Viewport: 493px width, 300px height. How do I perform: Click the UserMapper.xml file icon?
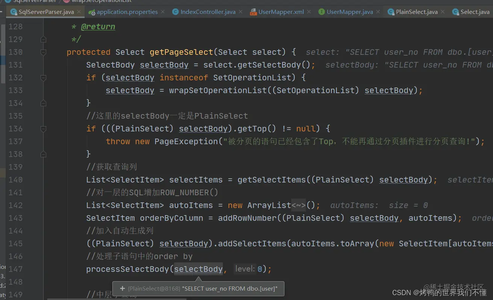point(253,12)
